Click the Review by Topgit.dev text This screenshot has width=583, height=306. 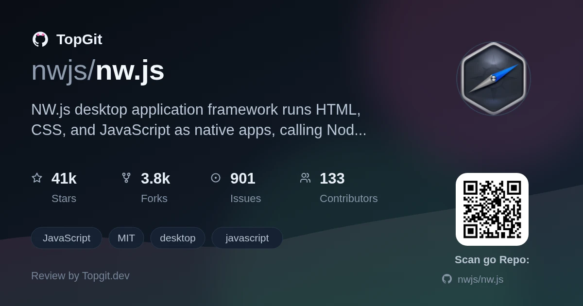80,276
